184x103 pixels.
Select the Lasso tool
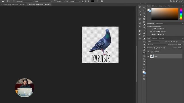(x=144, y=13)
